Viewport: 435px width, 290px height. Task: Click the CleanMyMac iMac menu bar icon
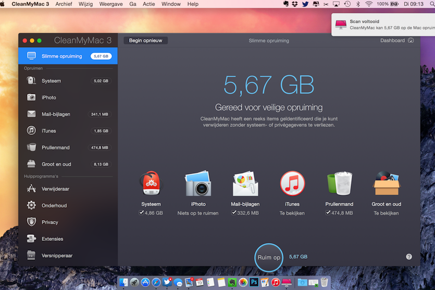pos(316,4)
